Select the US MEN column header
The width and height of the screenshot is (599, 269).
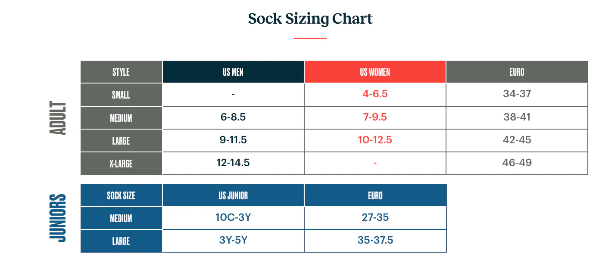coord(233,72)
